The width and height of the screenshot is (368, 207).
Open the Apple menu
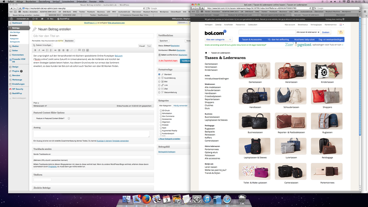(x=3, y=1)
